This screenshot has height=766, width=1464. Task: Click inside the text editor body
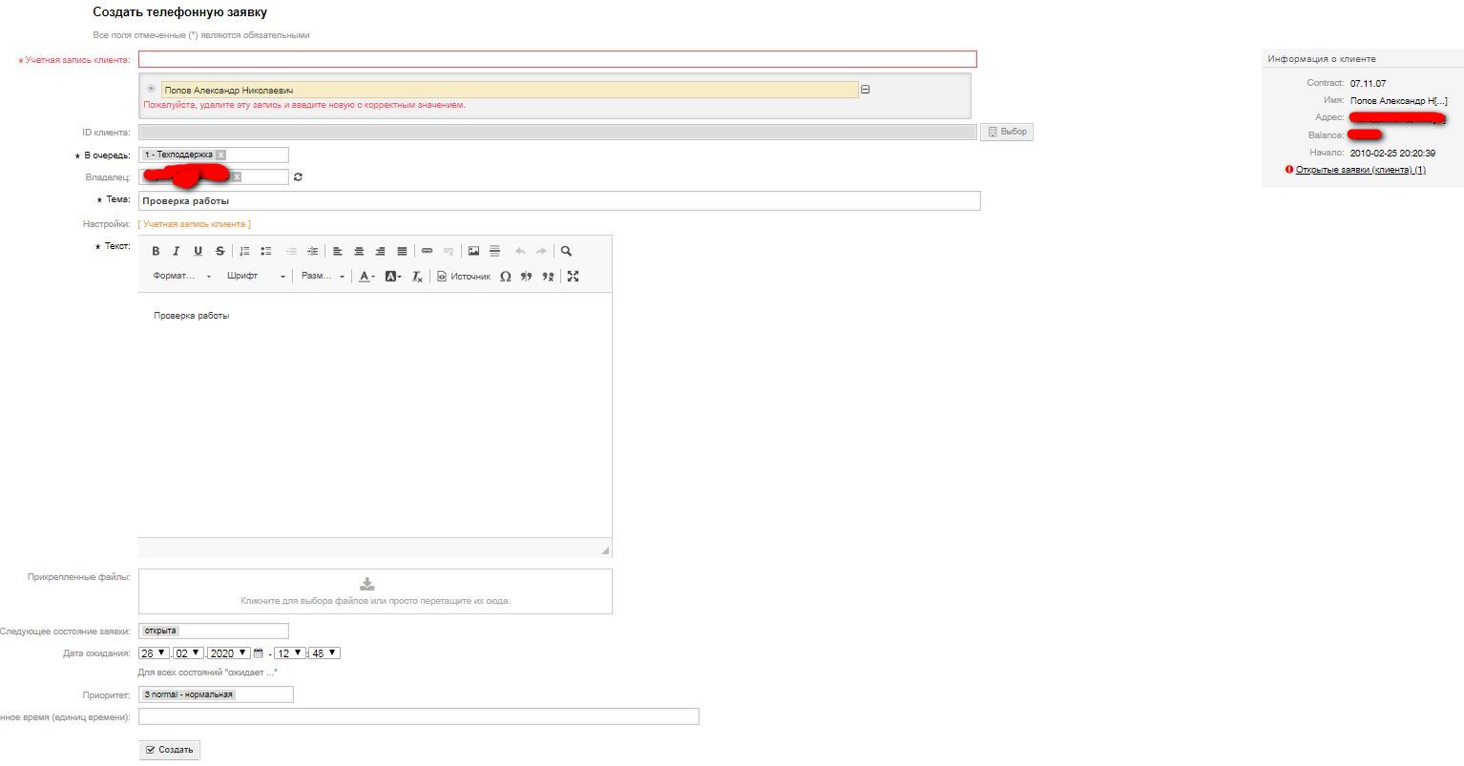pos(375,414)
